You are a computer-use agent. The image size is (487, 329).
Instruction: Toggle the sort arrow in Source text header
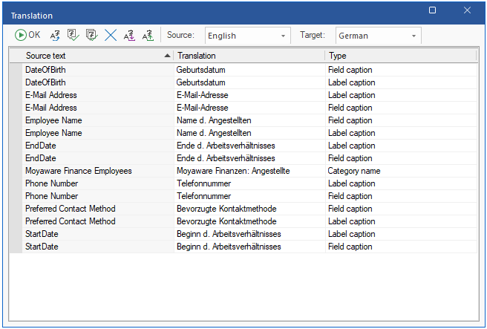tap(166, 56)
